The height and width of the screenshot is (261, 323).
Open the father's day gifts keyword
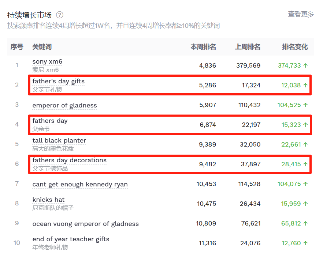pos(59,81)
